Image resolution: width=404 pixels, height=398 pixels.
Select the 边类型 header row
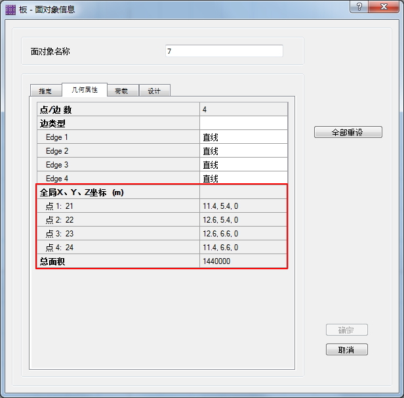click(118, 123)
